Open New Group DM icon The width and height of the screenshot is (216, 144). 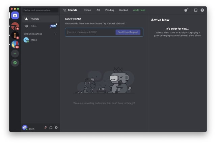186,10
